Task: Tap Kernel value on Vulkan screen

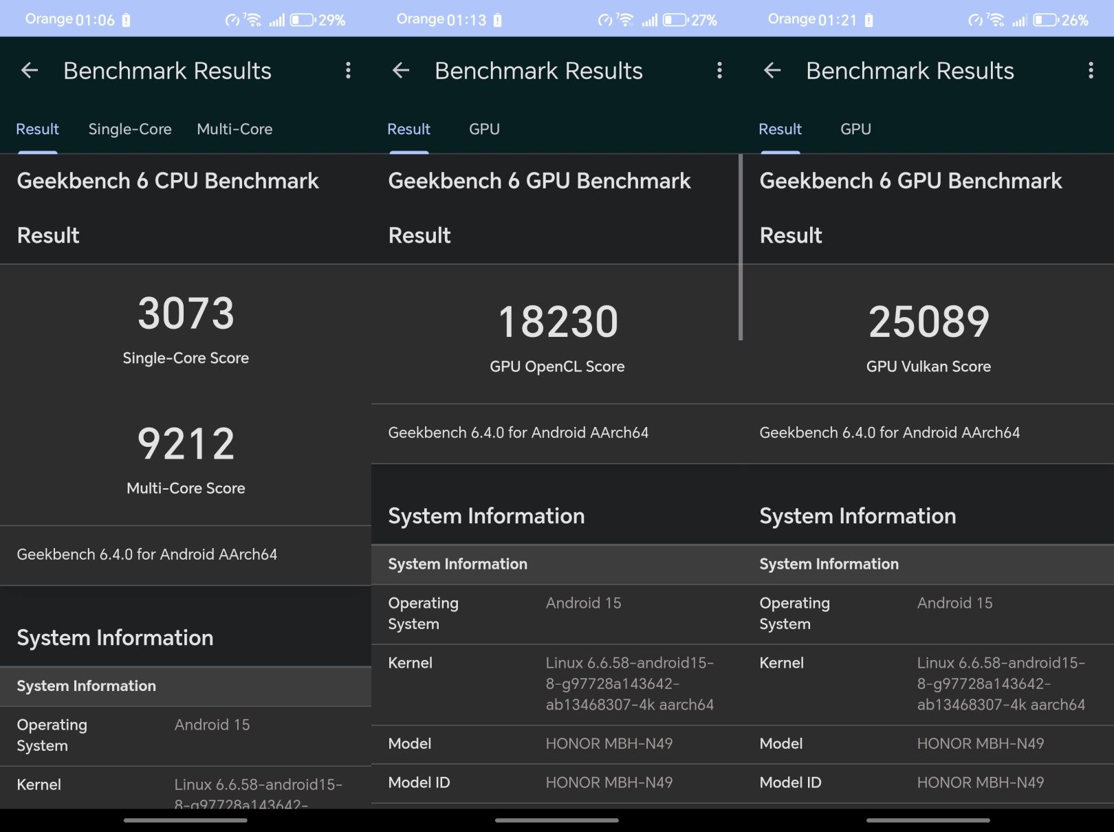Action: (x=1001, y=683)
